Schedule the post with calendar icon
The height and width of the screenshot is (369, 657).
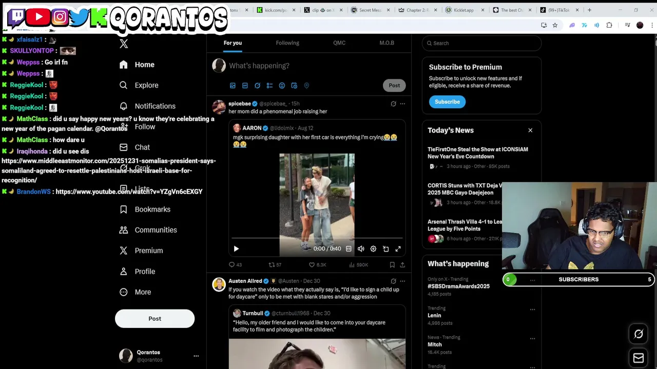point(294,86)
